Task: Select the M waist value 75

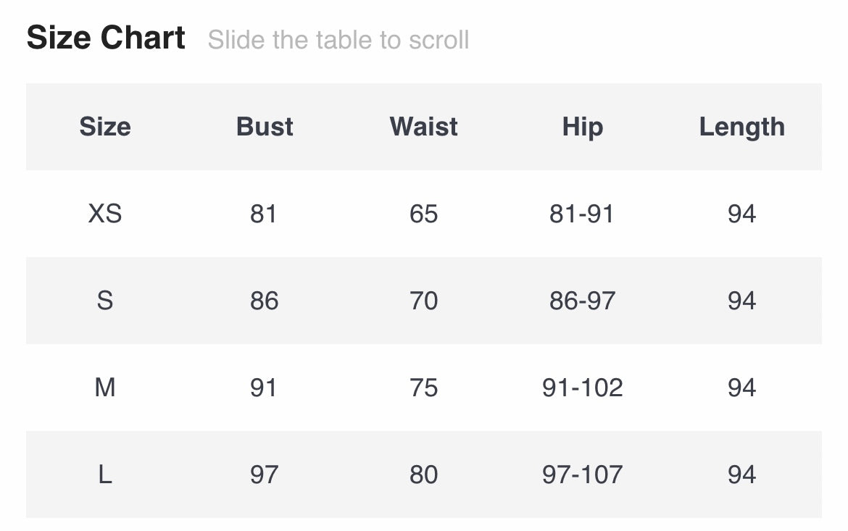Action: 424,388
